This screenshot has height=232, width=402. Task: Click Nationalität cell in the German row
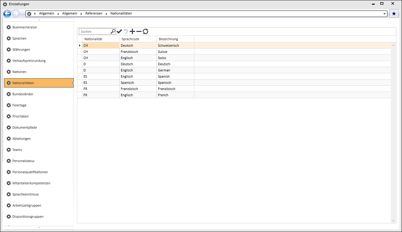tap(101, 70)
